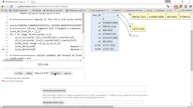Bookmark this page with the star icon

coord(171,6)
